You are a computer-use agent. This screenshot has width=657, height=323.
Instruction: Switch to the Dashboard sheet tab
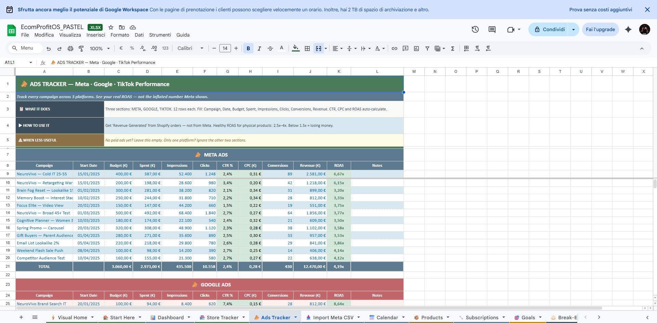coord(170,317)
